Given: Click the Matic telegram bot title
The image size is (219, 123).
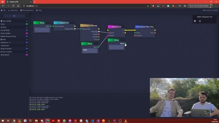Looking at the screenshot, I should point(205,17).
